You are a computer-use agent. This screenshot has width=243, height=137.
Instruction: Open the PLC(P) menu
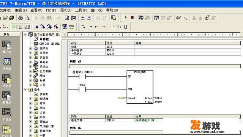pyautogui.click(x=51, y=10)
